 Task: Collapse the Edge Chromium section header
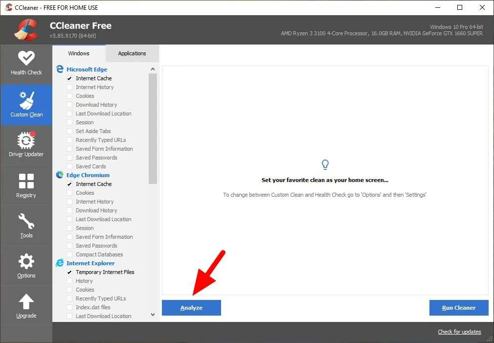[x=88, y=175]
